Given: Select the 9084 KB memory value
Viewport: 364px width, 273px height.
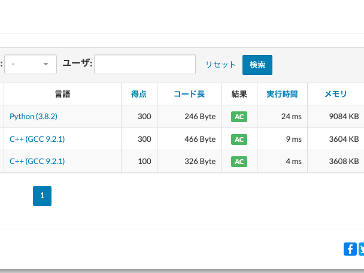Looking at the screenshot, I should pyautogui.click(x=344, y=116).
